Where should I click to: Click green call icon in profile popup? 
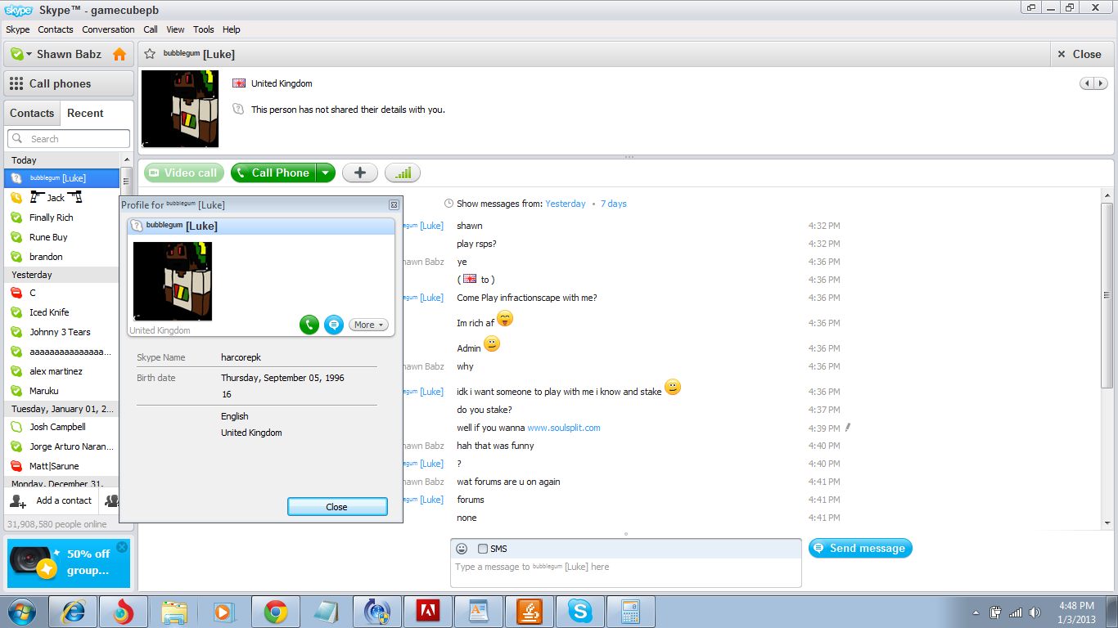309,325
